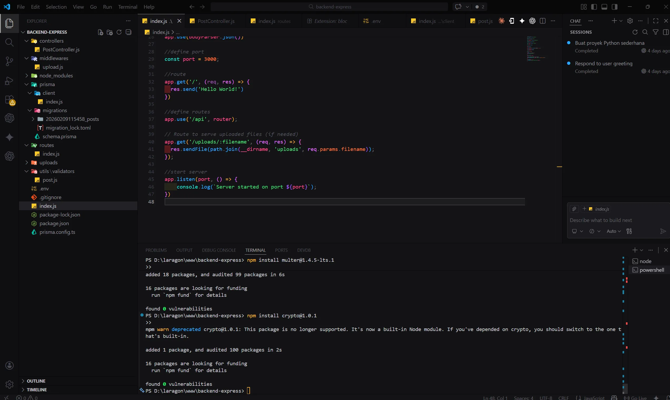Create a new terminal with plus icon
This screenshot has height=400, width=670.
coord(635,250)
